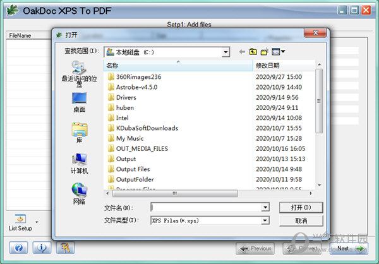The height and width of the screenshot is (264, 379).
Task: Click horizontal scrollbar right arrow
Action: (x=311, y=193)
